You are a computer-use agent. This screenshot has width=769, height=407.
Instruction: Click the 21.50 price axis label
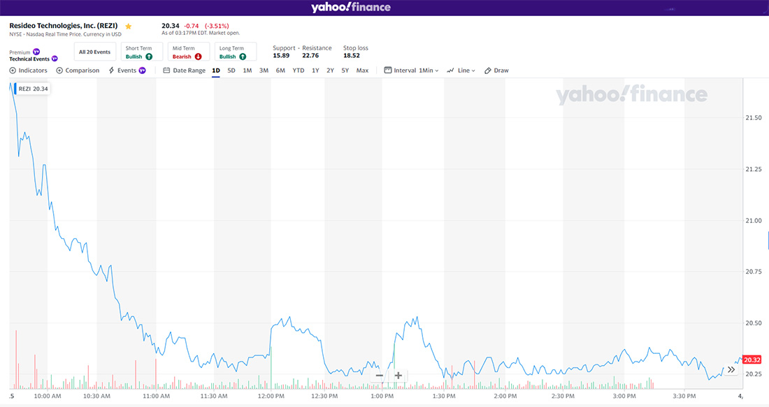pyautogui.click(x=754, y=117)
